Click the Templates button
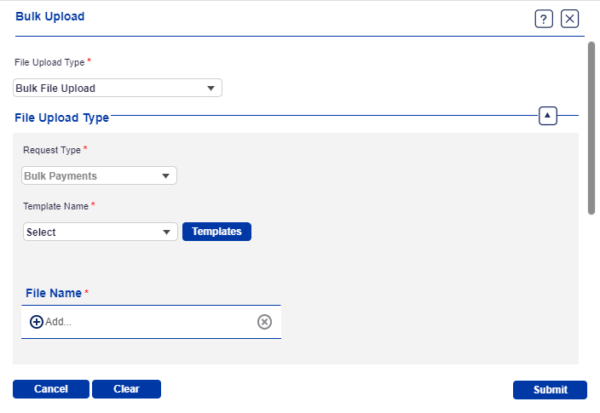Viewport: 600px width, 413px height. [x=216, y=232]
